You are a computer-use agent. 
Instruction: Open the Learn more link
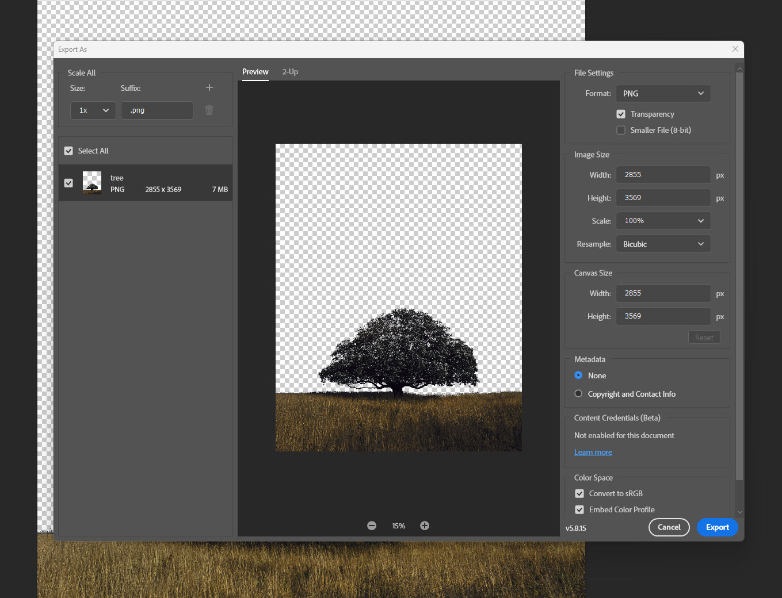(x=593, y=452)
